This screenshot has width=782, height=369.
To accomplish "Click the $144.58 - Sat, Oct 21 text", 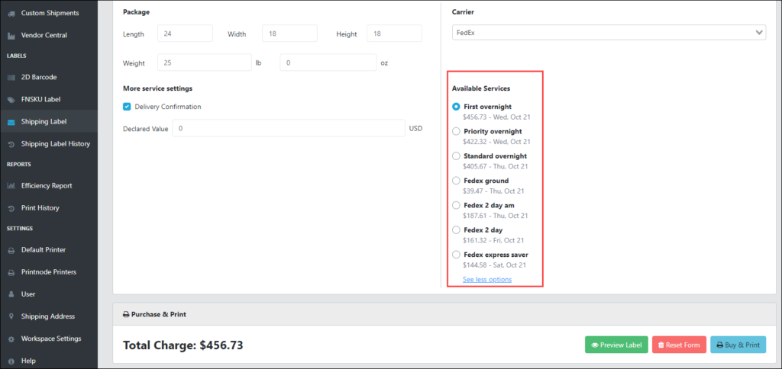I will pyautogui.click(x=494, y=265).
